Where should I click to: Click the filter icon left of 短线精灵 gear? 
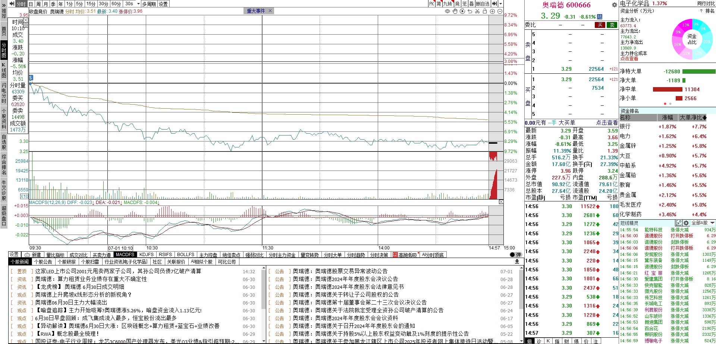tap(679, 223)
